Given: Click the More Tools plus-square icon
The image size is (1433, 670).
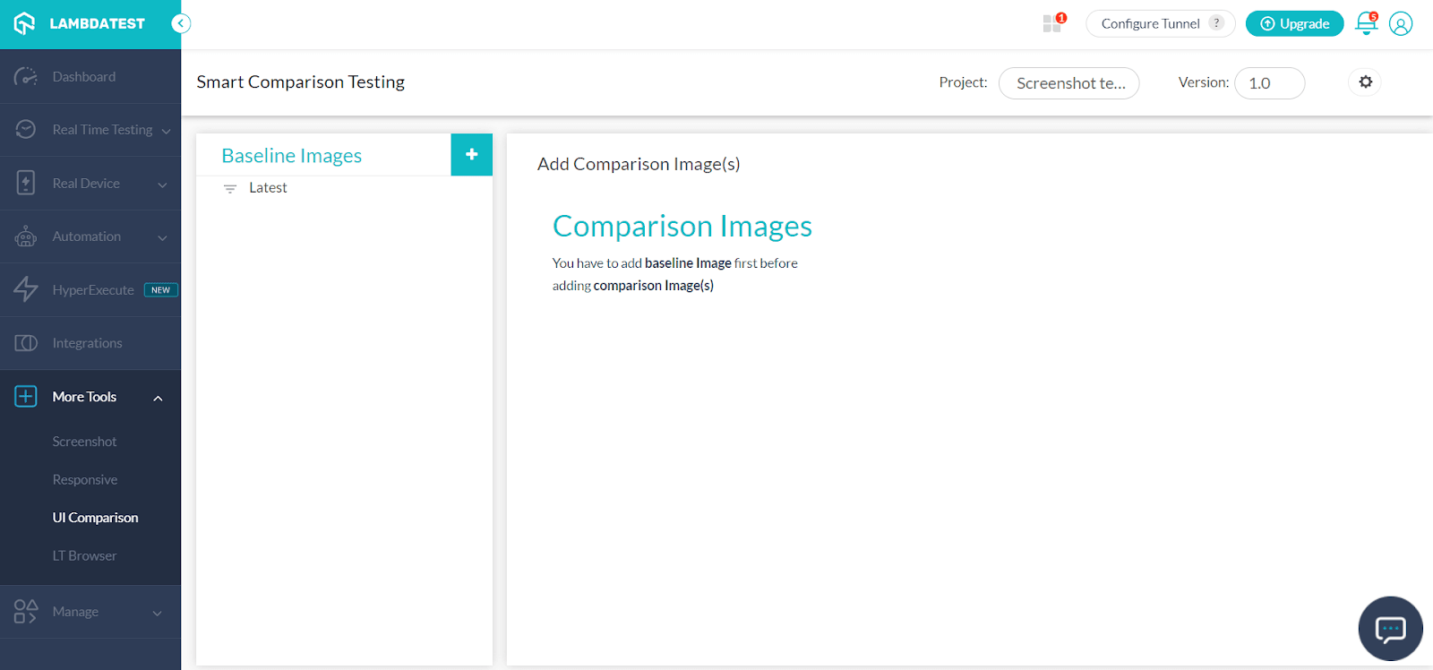Looking at the screenshot, I should coord(26,396).
